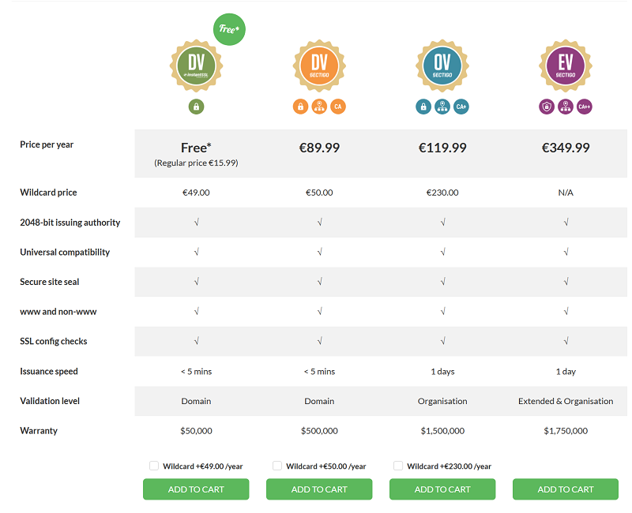Select the blue OV Sectigo certificate badge
The width and height of the screenshot is (632, 513).
point(442,66)
